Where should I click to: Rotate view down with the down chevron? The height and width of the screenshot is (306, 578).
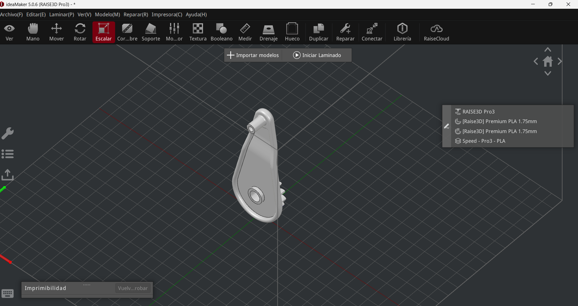coord(548,73)
